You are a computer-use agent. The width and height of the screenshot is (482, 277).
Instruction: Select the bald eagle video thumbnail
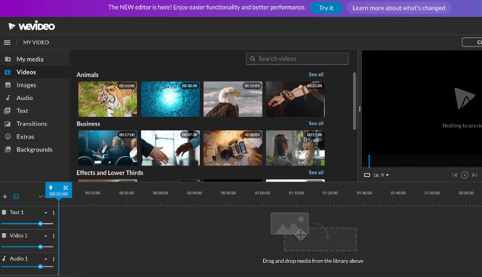tap(233, 99)
